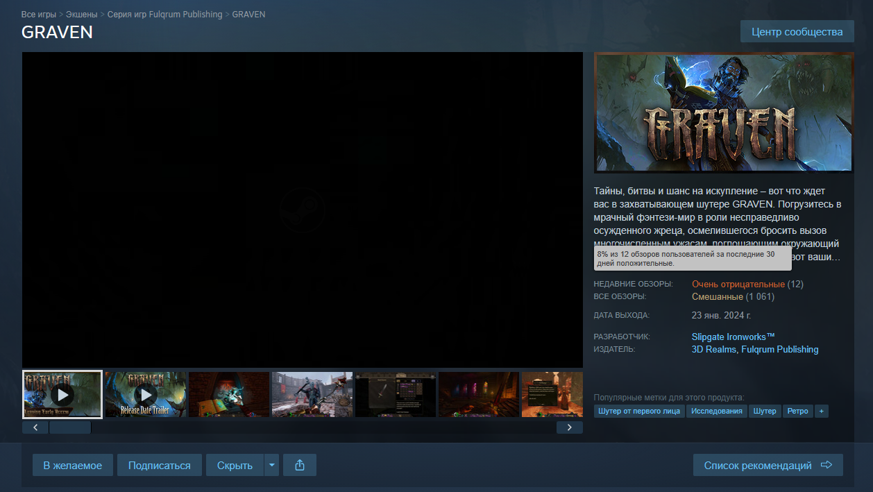Select the spellbook screenshot thumbnail

(x=229, y=394)
